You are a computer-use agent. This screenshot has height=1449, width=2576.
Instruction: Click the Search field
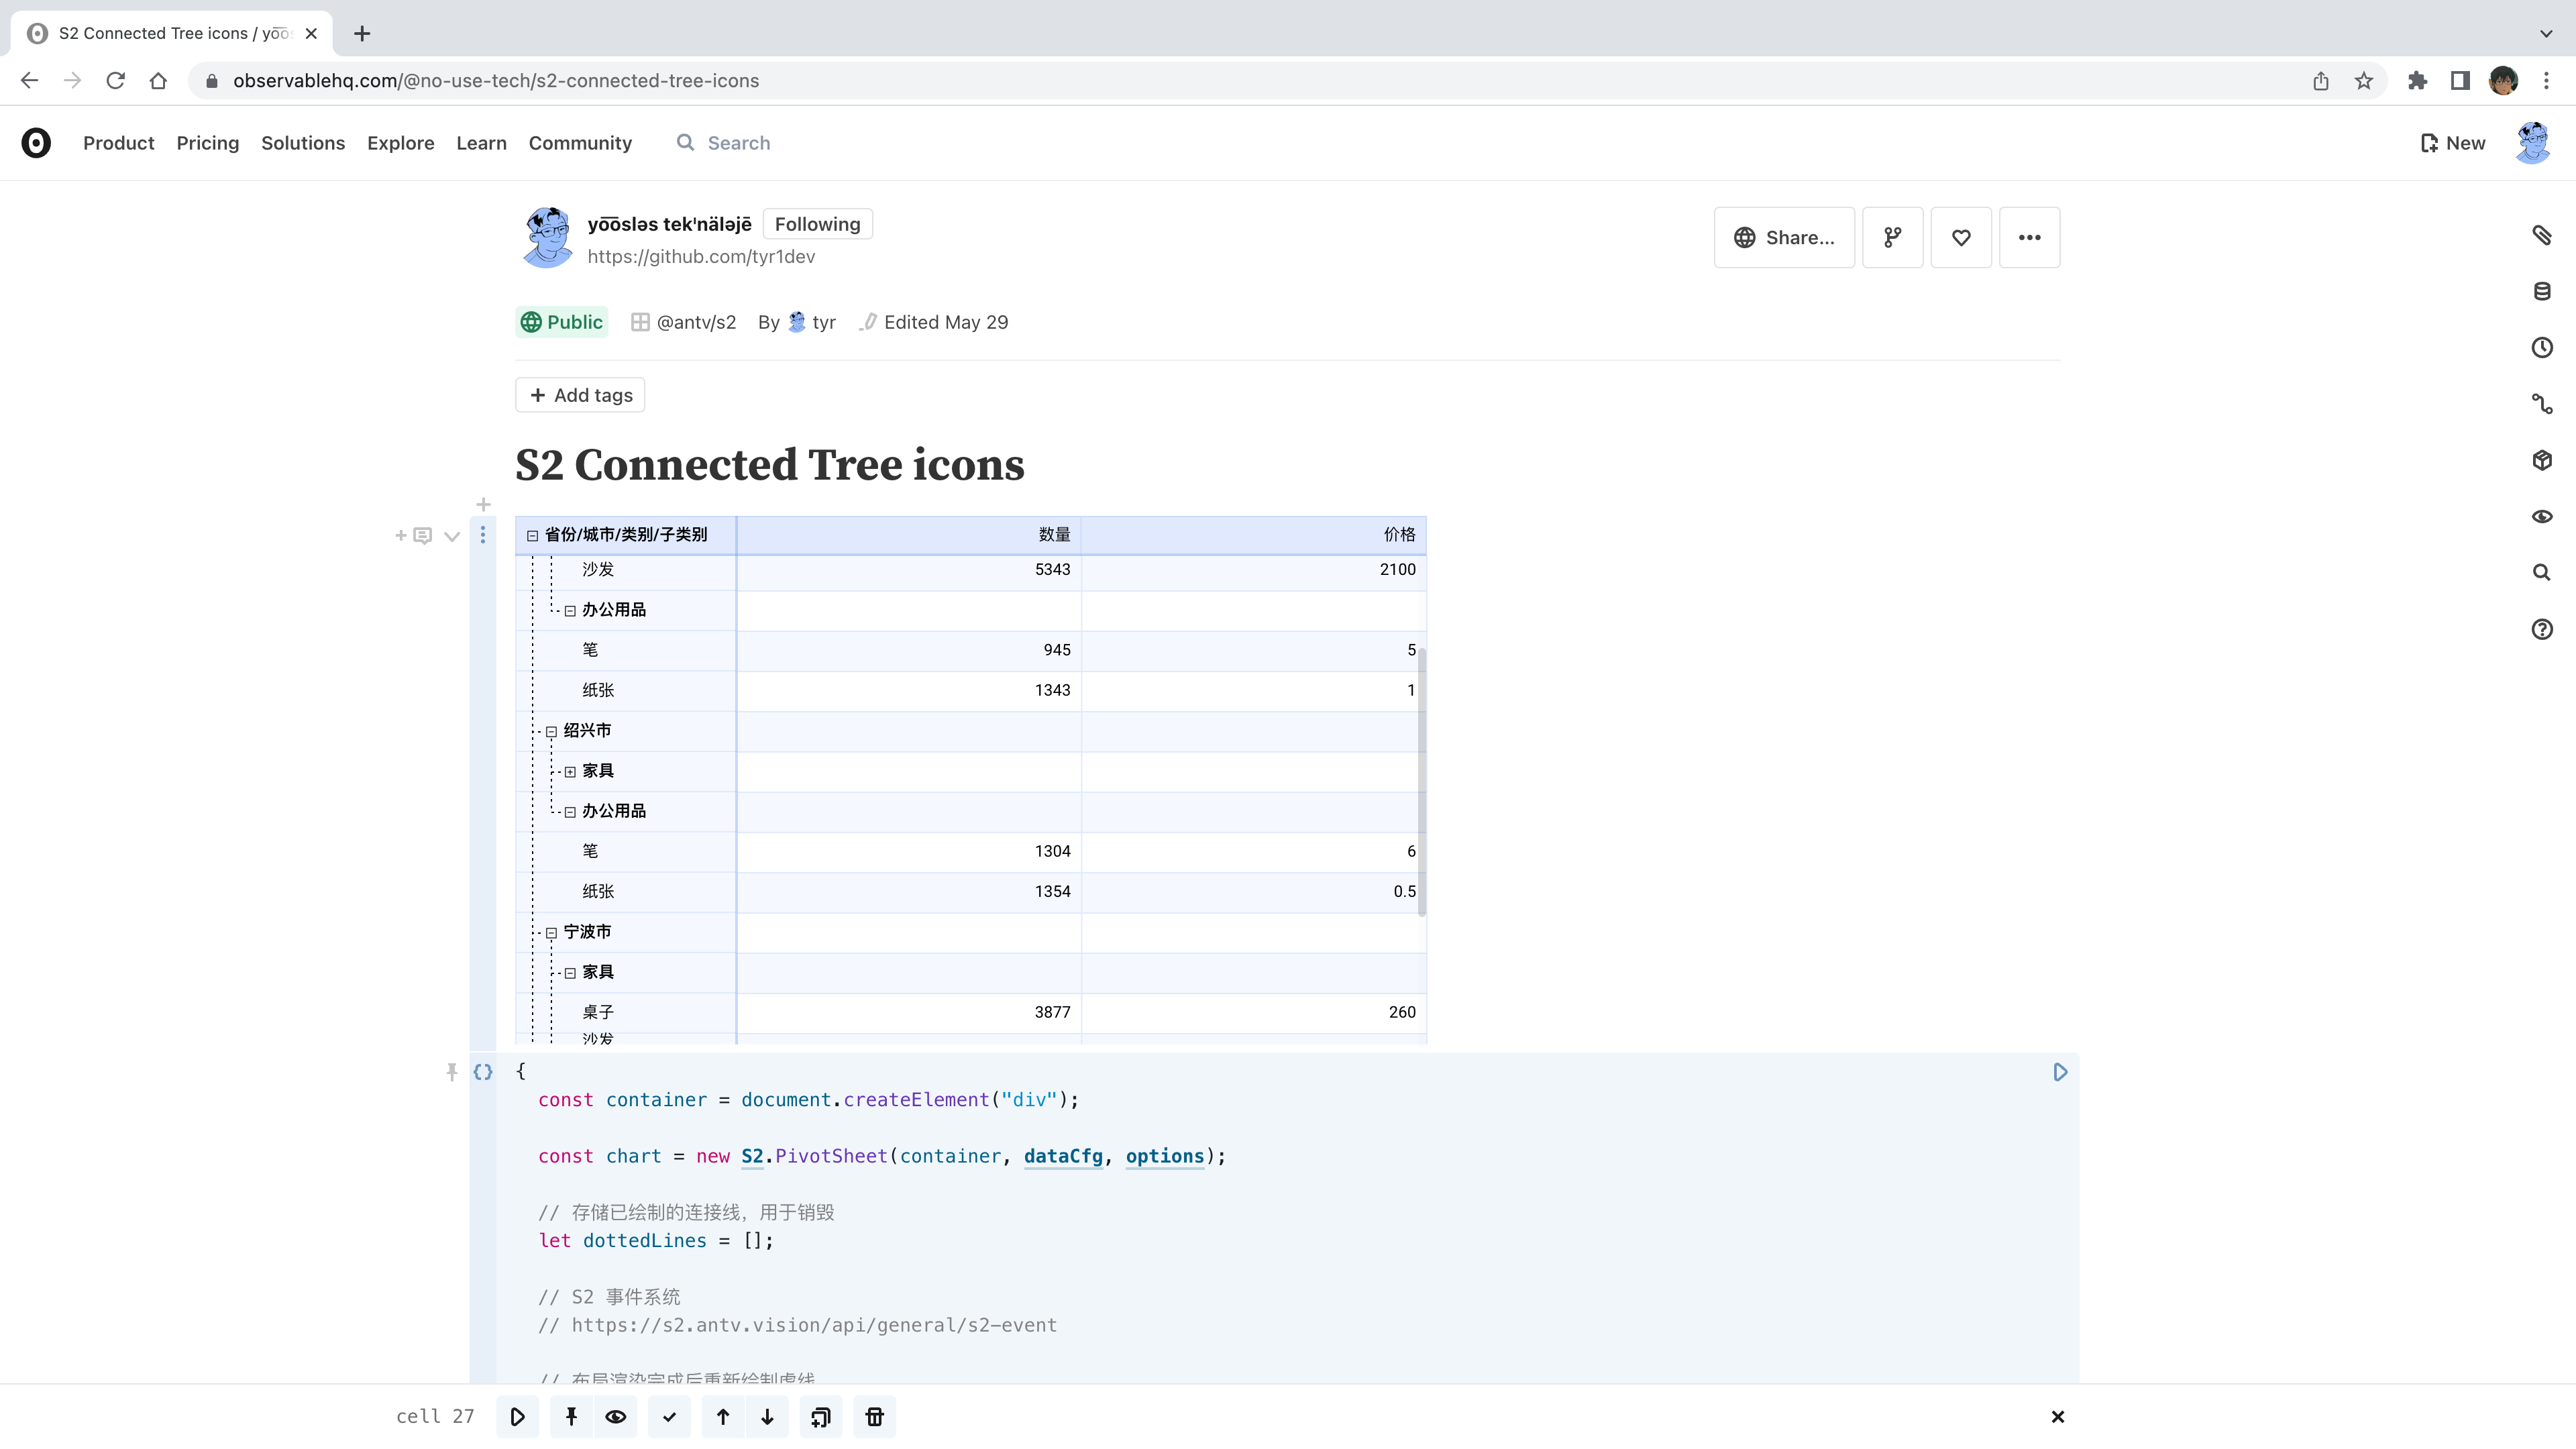(738, 143)
